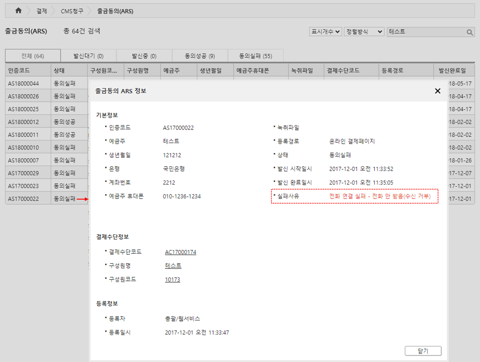480x362 pixels.
Task: Click the 등록경로 column header
Action: point(406,71)
